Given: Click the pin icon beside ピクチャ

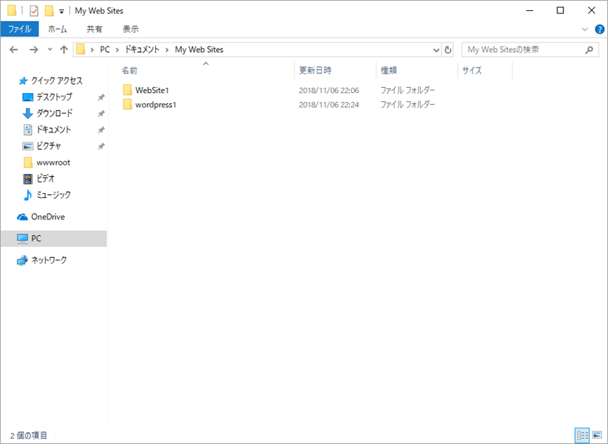Looking at the screenshot, I should point(101,146).
